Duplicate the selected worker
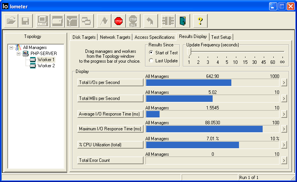 tap(87, 21)
